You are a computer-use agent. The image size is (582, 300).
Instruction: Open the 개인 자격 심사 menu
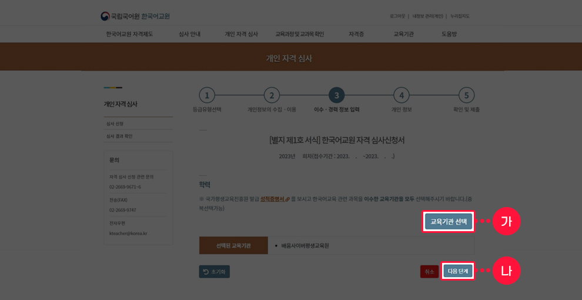click(241, 34)
